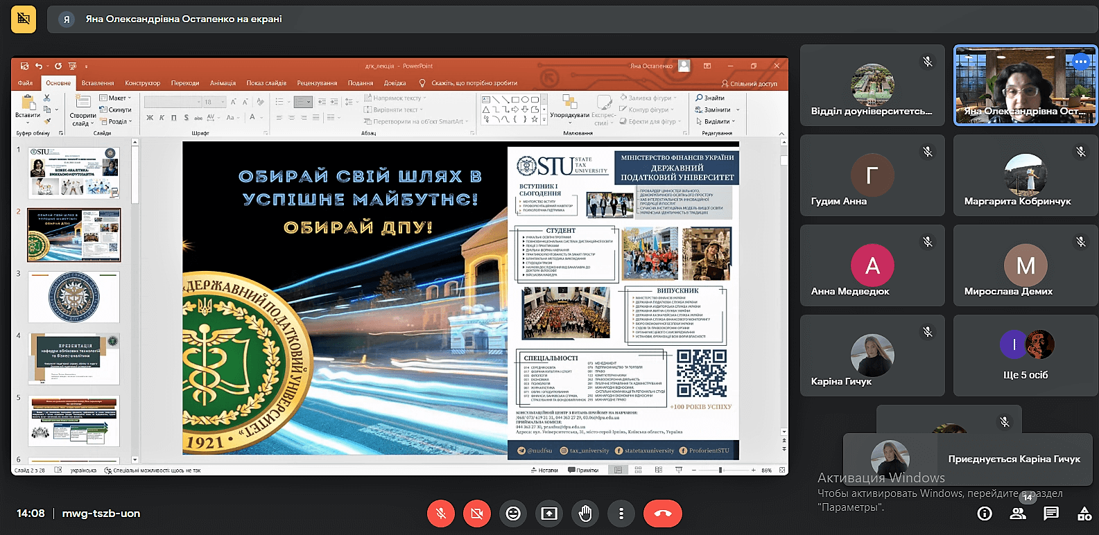Open the Примітки comments button
Screen dimensions: 1099x535
pos(583,470)
